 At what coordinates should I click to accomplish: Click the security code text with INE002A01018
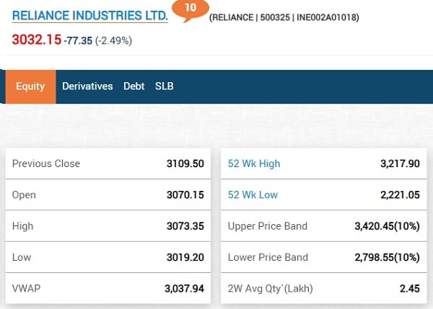[x=284, y=17]
